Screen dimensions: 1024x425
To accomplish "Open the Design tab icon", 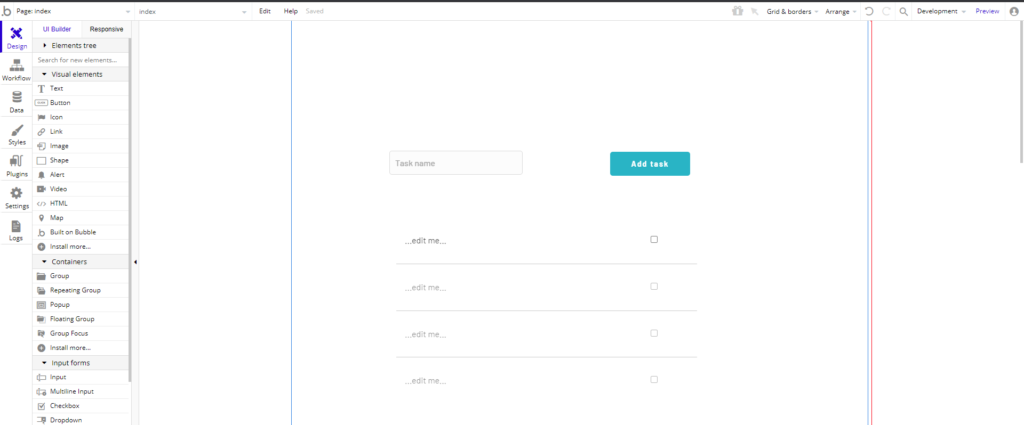I will click(17, 34).
